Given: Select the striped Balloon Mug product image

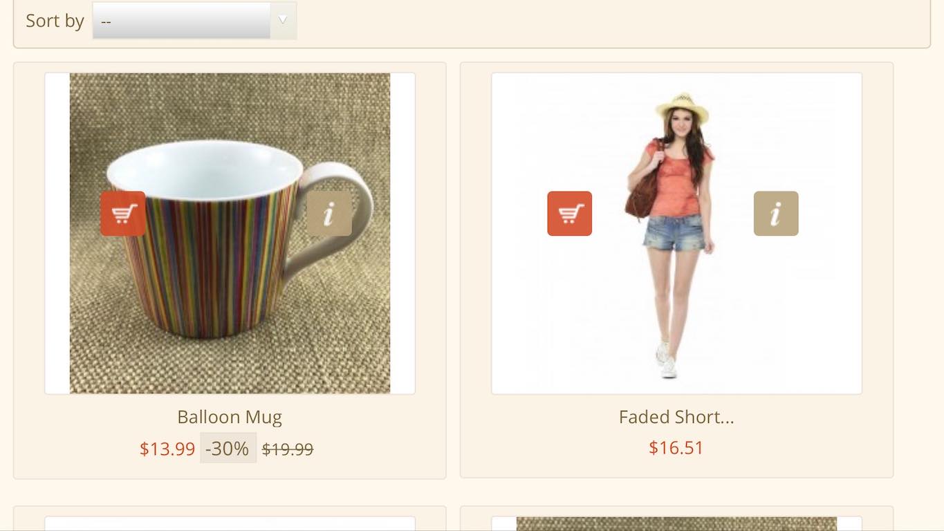Looking at the screenshot, I should pyautogui.click(x=230, y=234).
